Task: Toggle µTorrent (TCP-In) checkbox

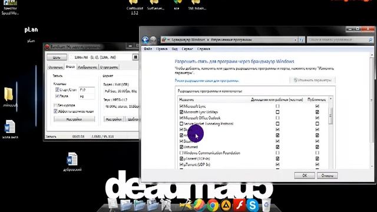Action: 181,158
